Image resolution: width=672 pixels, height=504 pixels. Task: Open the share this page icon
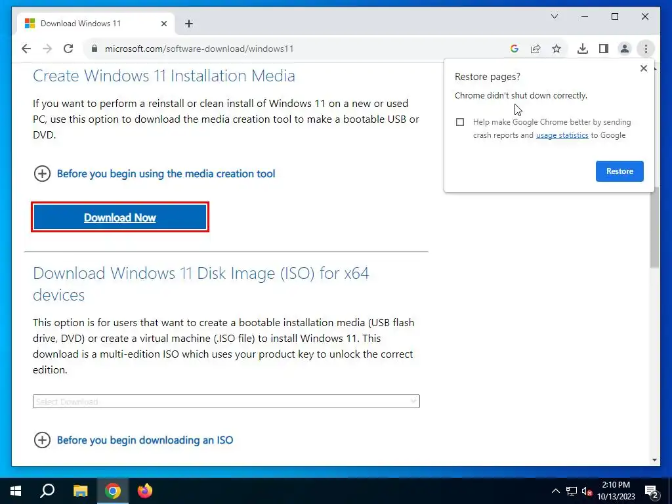[535, 49]
